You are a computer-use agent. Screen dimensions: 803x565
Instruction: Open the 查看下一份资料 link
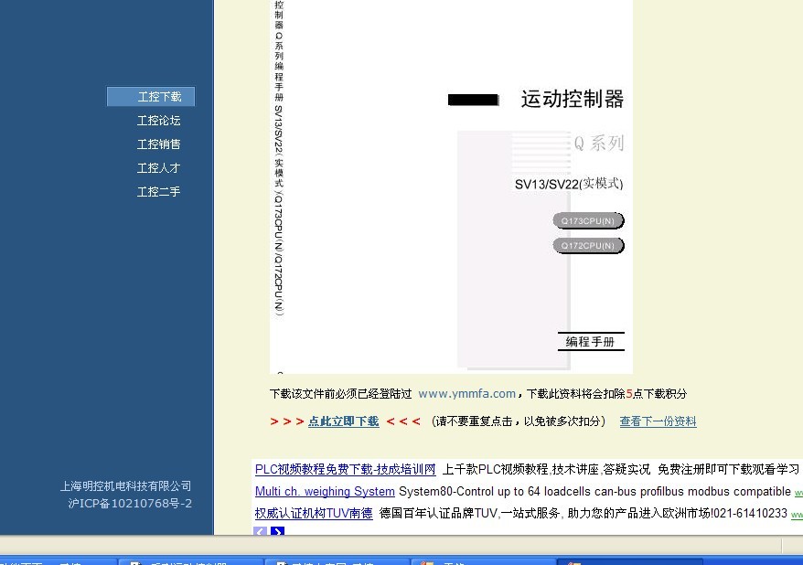pyautogui.click(x=658, y=421)
